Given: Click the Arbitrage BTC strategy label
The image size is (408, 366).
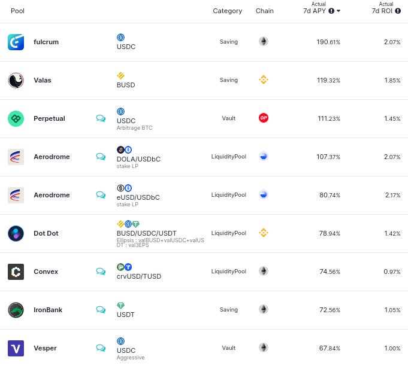Looking at the screenshot, I should pos(135,128).
